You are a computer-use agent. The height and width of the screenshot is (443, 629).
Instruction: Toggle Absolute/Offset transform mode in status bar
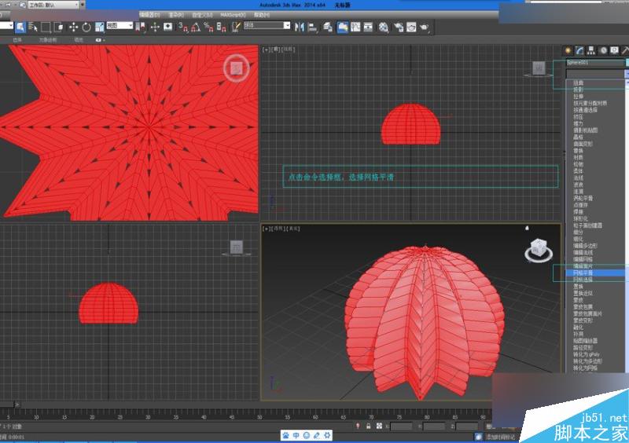[379, 427]
